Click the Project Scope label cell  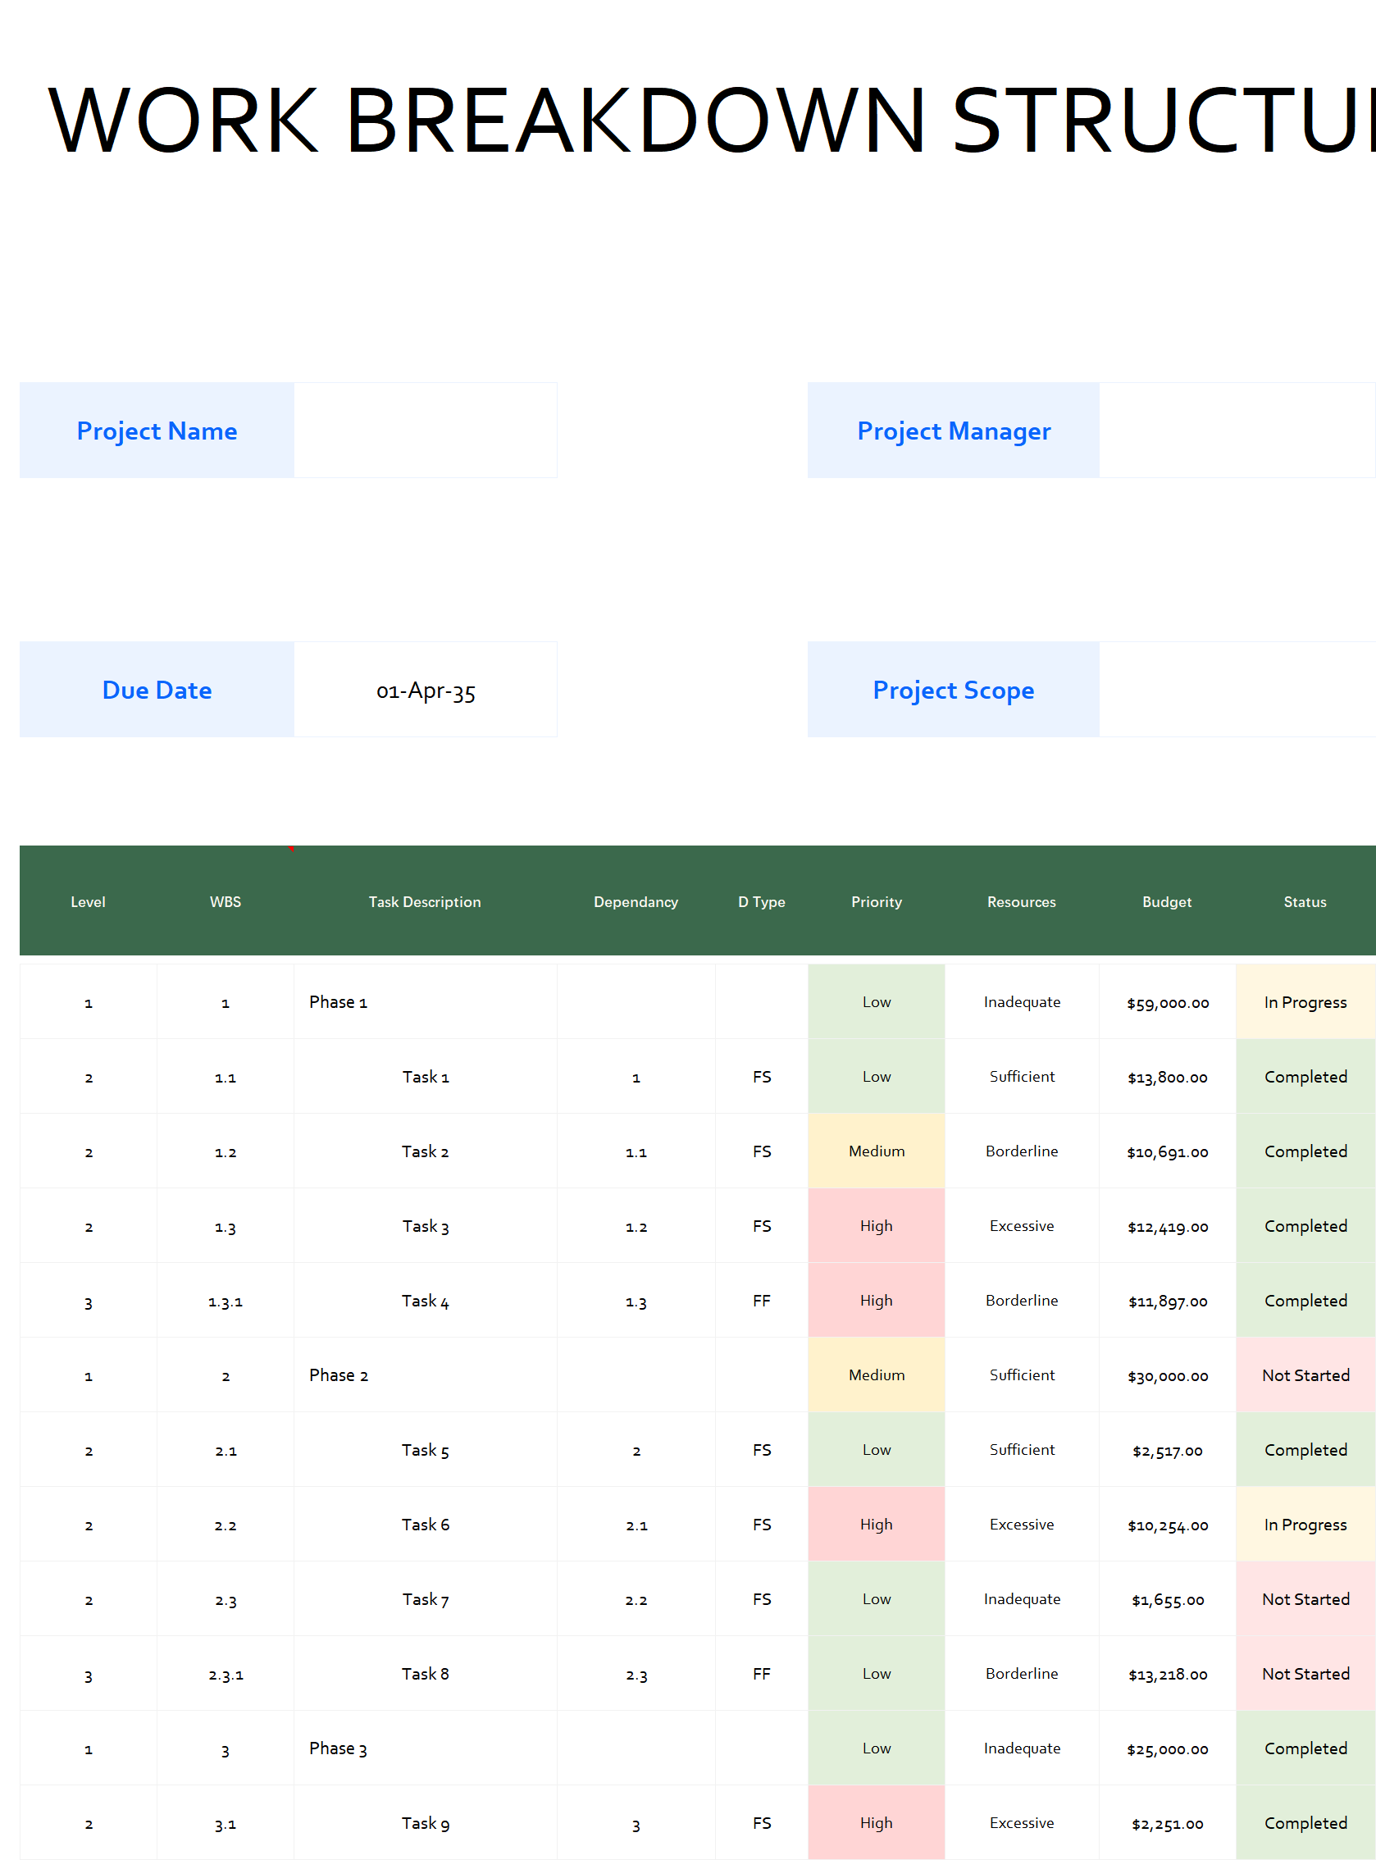953,689
